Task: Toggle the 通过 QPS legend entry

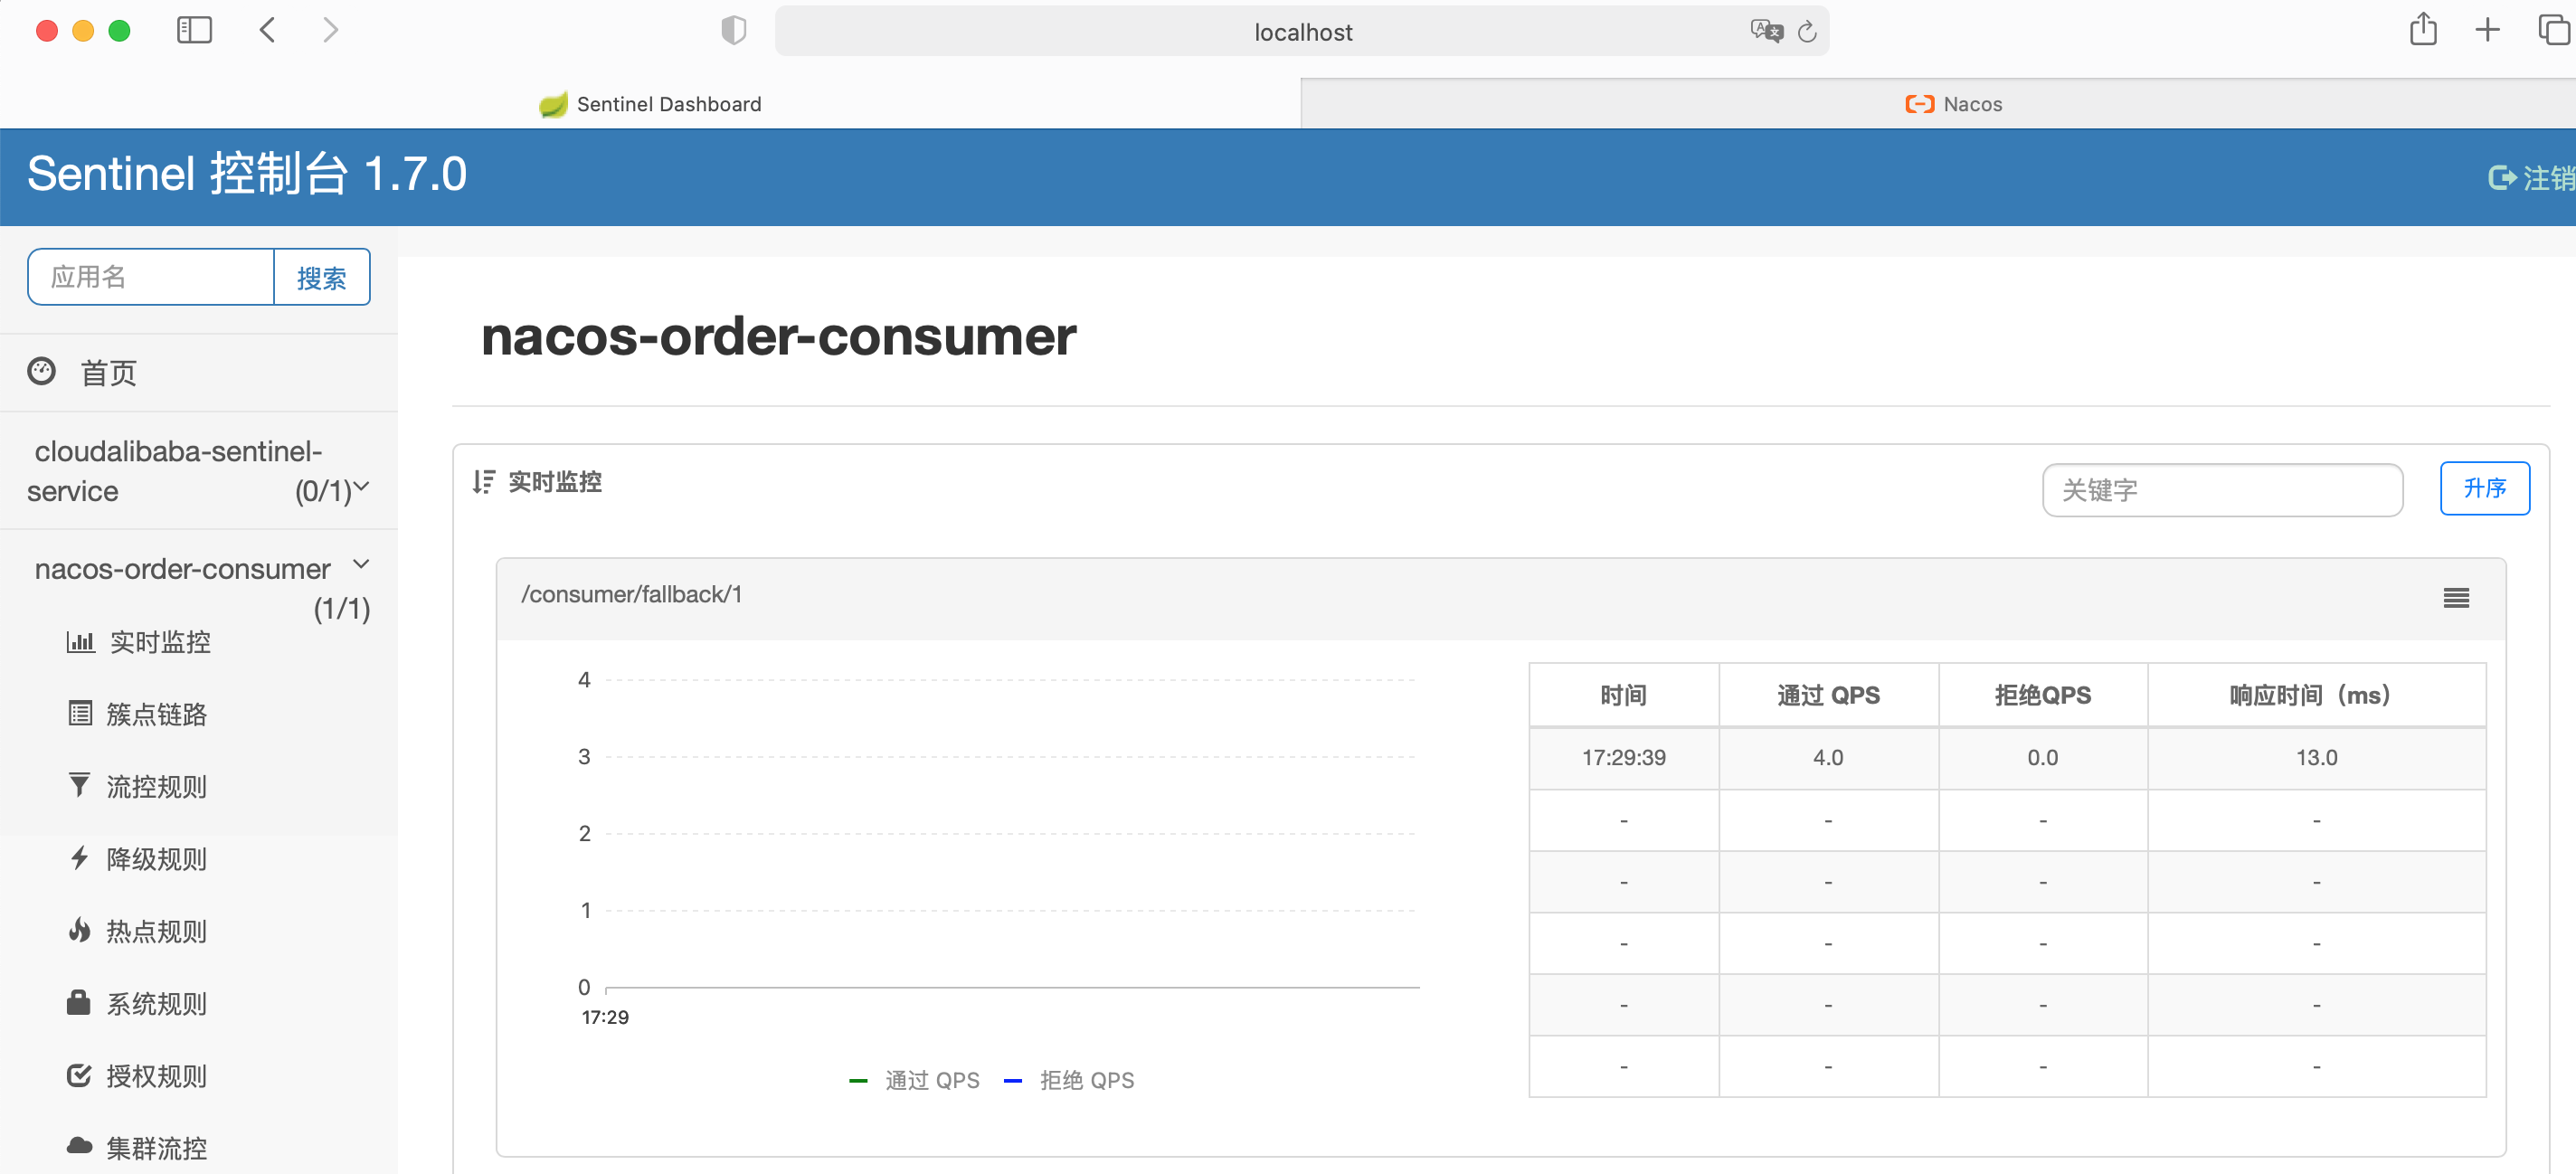Action: point(914,1080)
